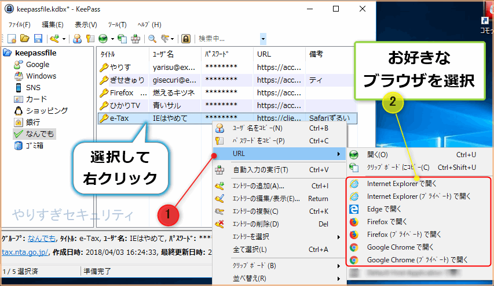Choose エントリーの複製 in context menu

click(280, 211)
